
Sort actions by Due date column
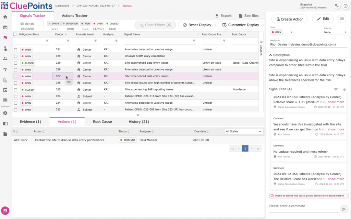pyautogui.click(x=202, y=131)
